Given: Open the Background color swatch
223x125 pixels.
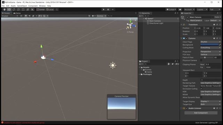Looking at the screenshot, I should (x=209, y=45).
